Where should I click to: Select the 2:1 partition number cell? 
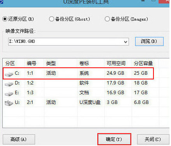point(30,102)
